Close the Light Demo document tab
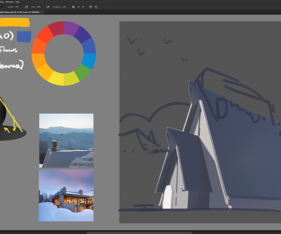Image resolution: width=281 pixels, height=234 pixels. pos(42,12)
